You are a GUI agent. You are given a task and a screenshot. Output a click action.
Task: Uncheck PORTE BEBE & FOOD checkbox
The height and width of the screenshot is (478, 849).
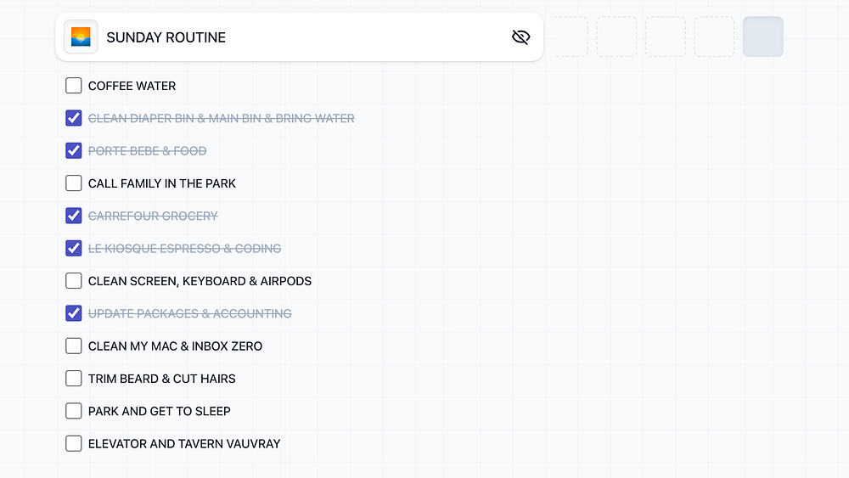coord(74,151)
